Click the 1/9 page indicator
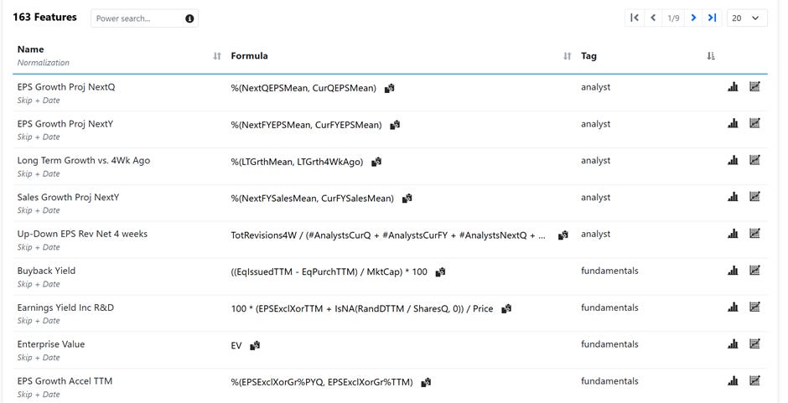This screenshot has width=788, height=403. coord(673,18)
